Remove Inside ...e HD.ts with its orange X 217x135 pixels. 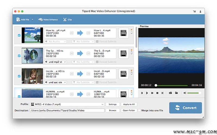(x=132, y=70)
